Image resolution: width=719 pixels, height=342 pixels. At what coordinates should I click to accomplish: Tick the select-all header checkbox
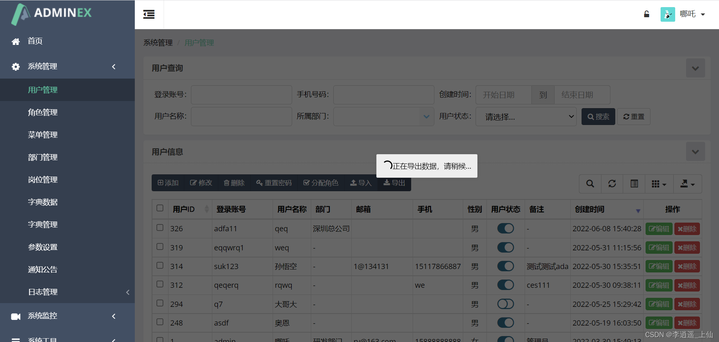pos(160,208)
